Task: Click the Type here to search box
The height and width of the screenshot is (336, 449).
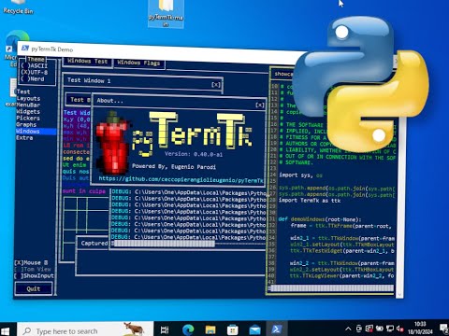Action: [x=85, y=329]
